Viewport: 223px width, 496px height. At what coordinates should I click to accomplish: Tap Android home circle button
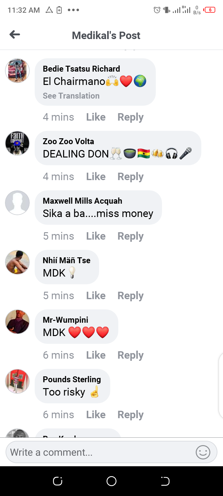(x=111, y=481)
